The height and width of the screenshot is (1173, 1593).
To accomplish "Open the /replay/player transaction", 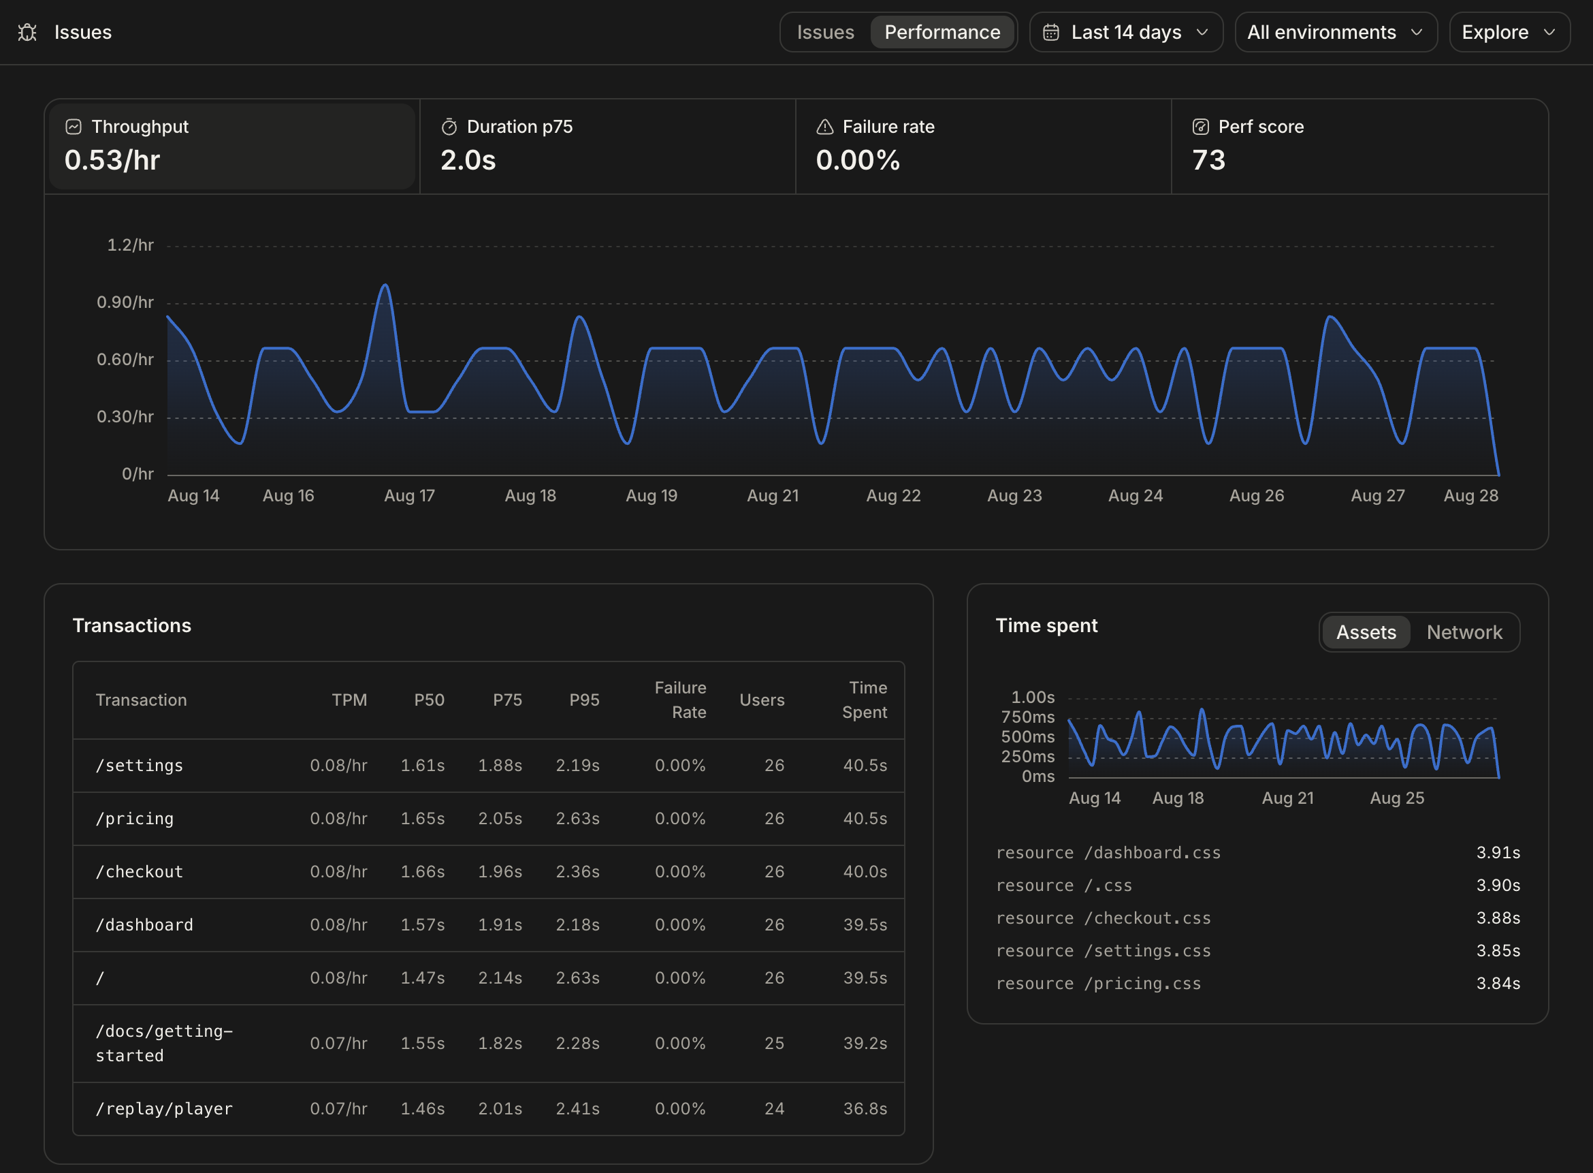I will [489, 1109].
